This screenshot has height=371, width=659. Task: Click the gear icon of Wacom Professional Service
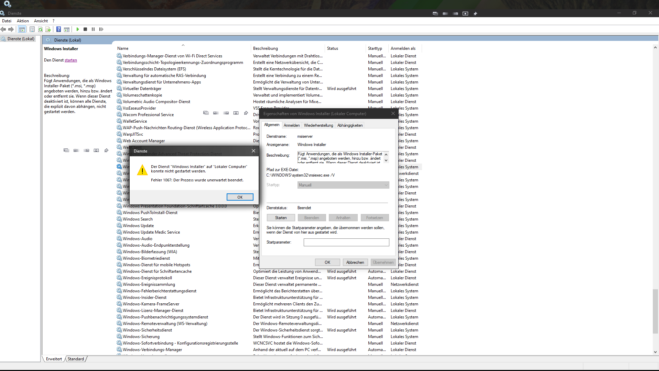[119, 114]
